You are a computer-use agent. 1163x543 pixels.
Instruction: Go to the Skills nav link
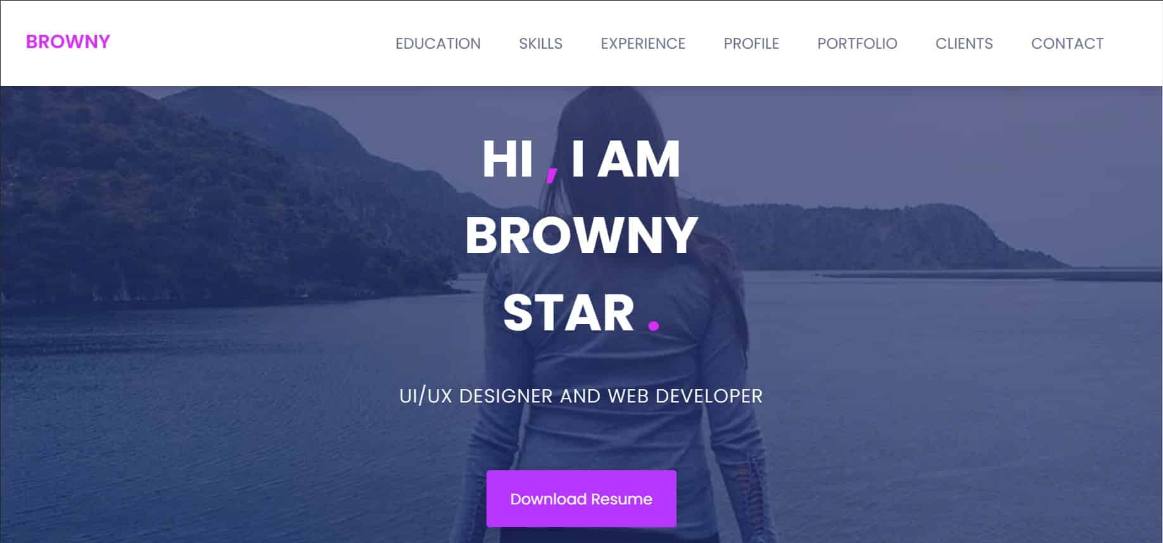(540, 44)
